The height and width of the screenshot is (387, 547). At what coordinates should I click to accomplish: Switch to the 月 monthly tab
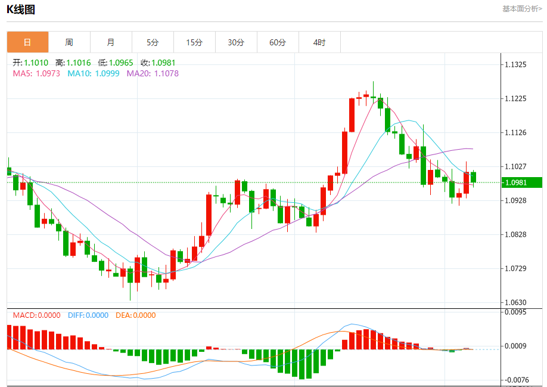(x=111, y=42)
